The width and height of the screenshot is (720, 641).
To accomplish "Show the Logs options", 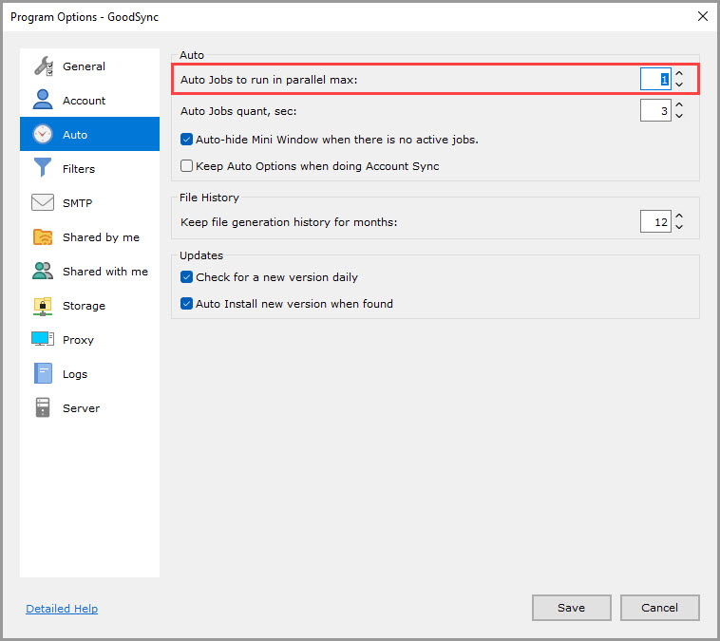I will coord(89,374).
